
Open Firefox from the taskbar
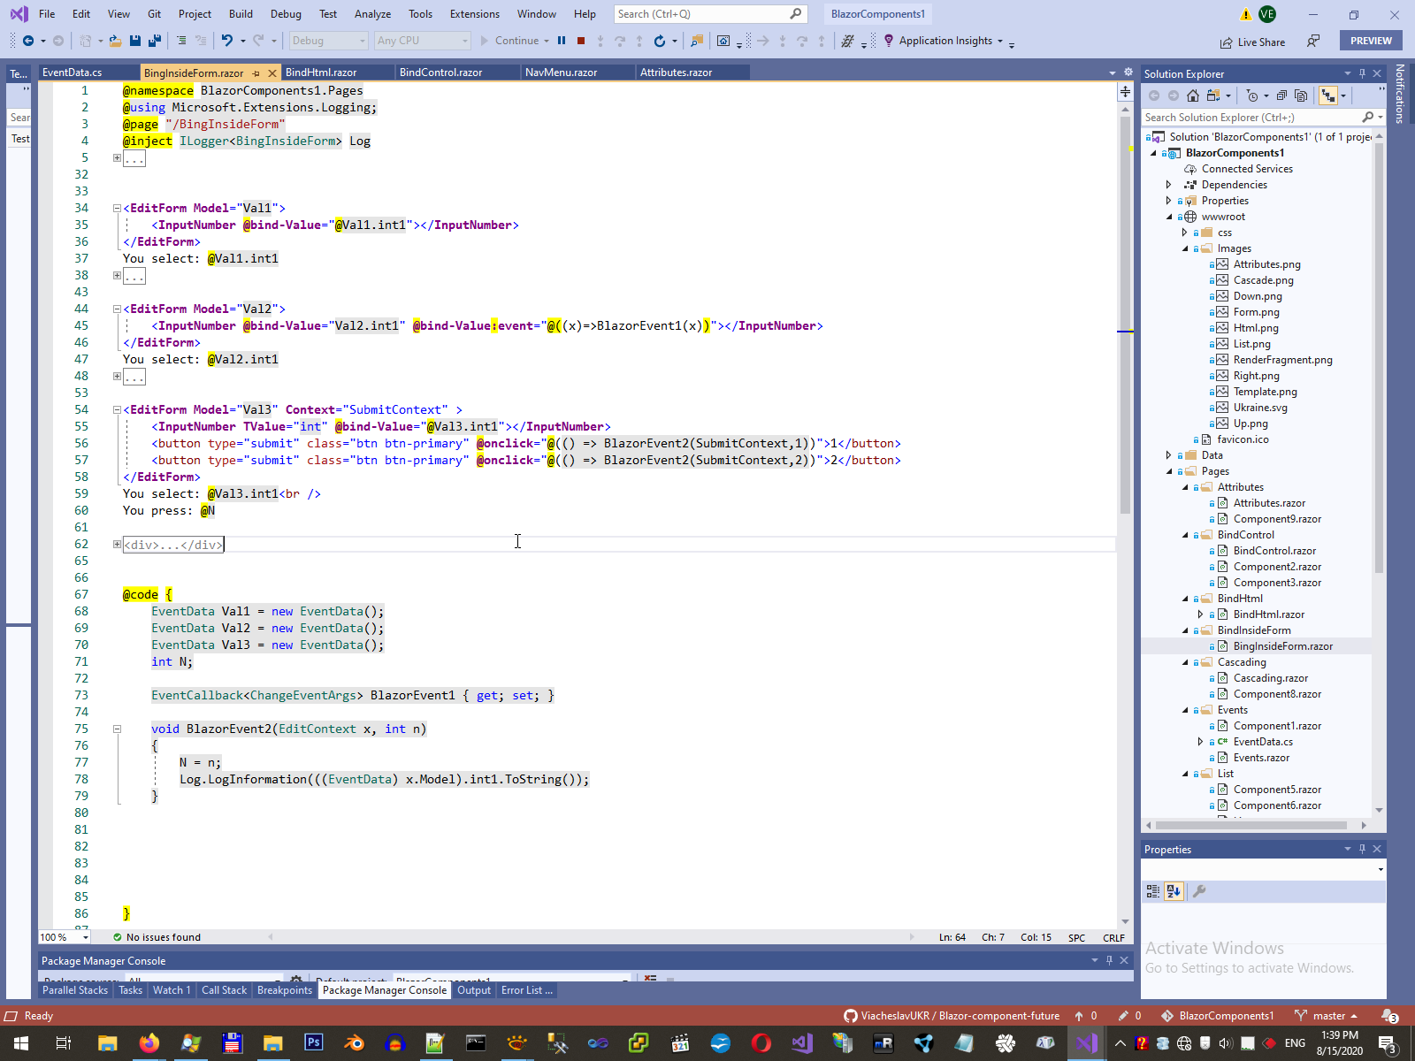point(149,1043)
